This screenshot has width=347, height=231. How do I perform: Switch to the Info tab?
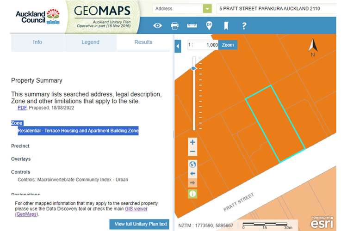click(x=37, y=42)
